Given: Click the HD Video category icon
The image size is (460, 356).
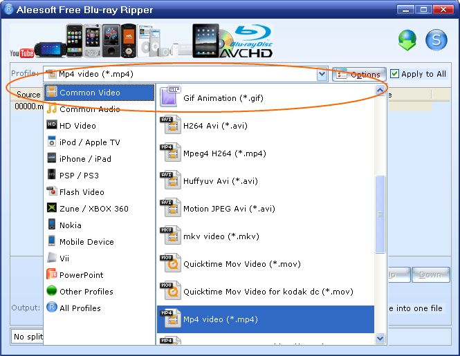Looking at the screenshot, I should (52, 124).
